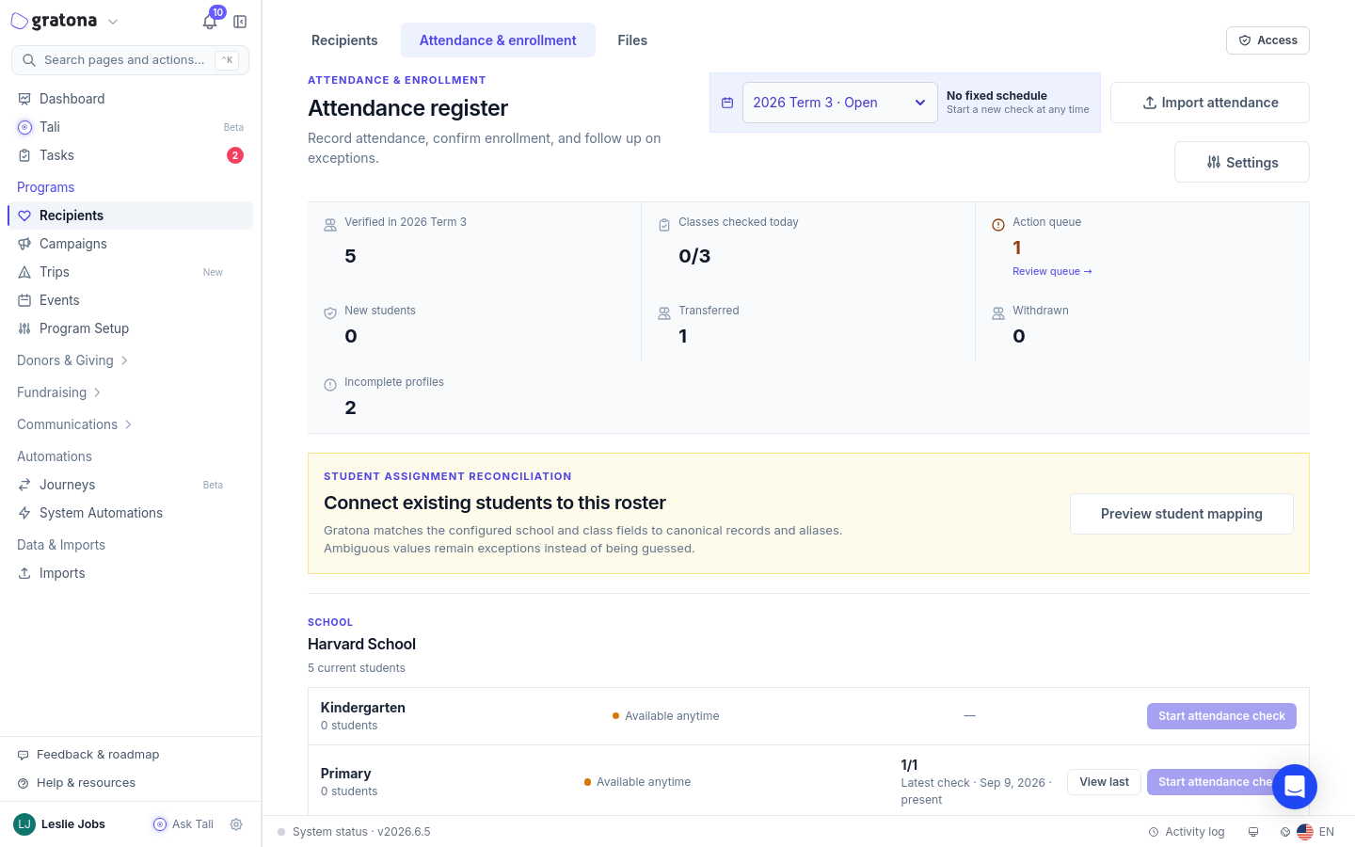Click the Tasks badge showing 2
This screenshot has height=847, width=1355.
click(235, 155)
